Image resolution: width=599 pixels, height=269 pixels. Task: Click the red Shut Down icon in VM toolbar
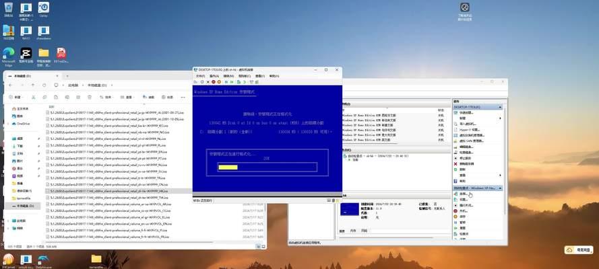pos(214,82)
